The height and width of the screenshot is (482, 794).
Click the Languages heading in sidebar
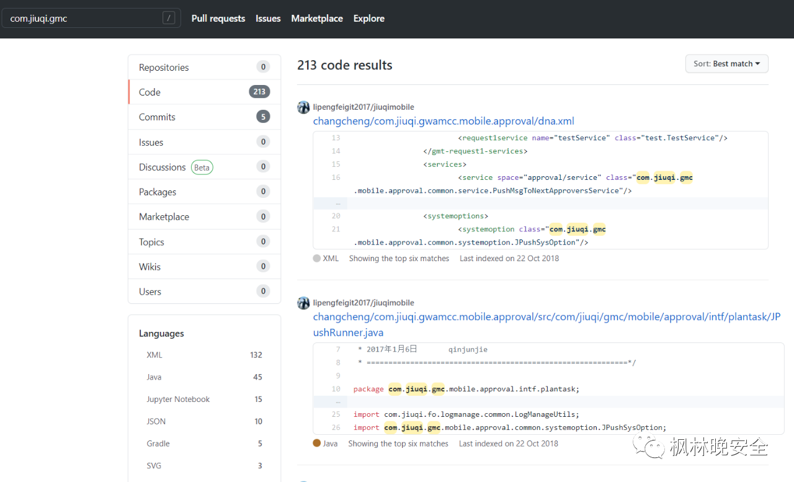coord(161,334)
